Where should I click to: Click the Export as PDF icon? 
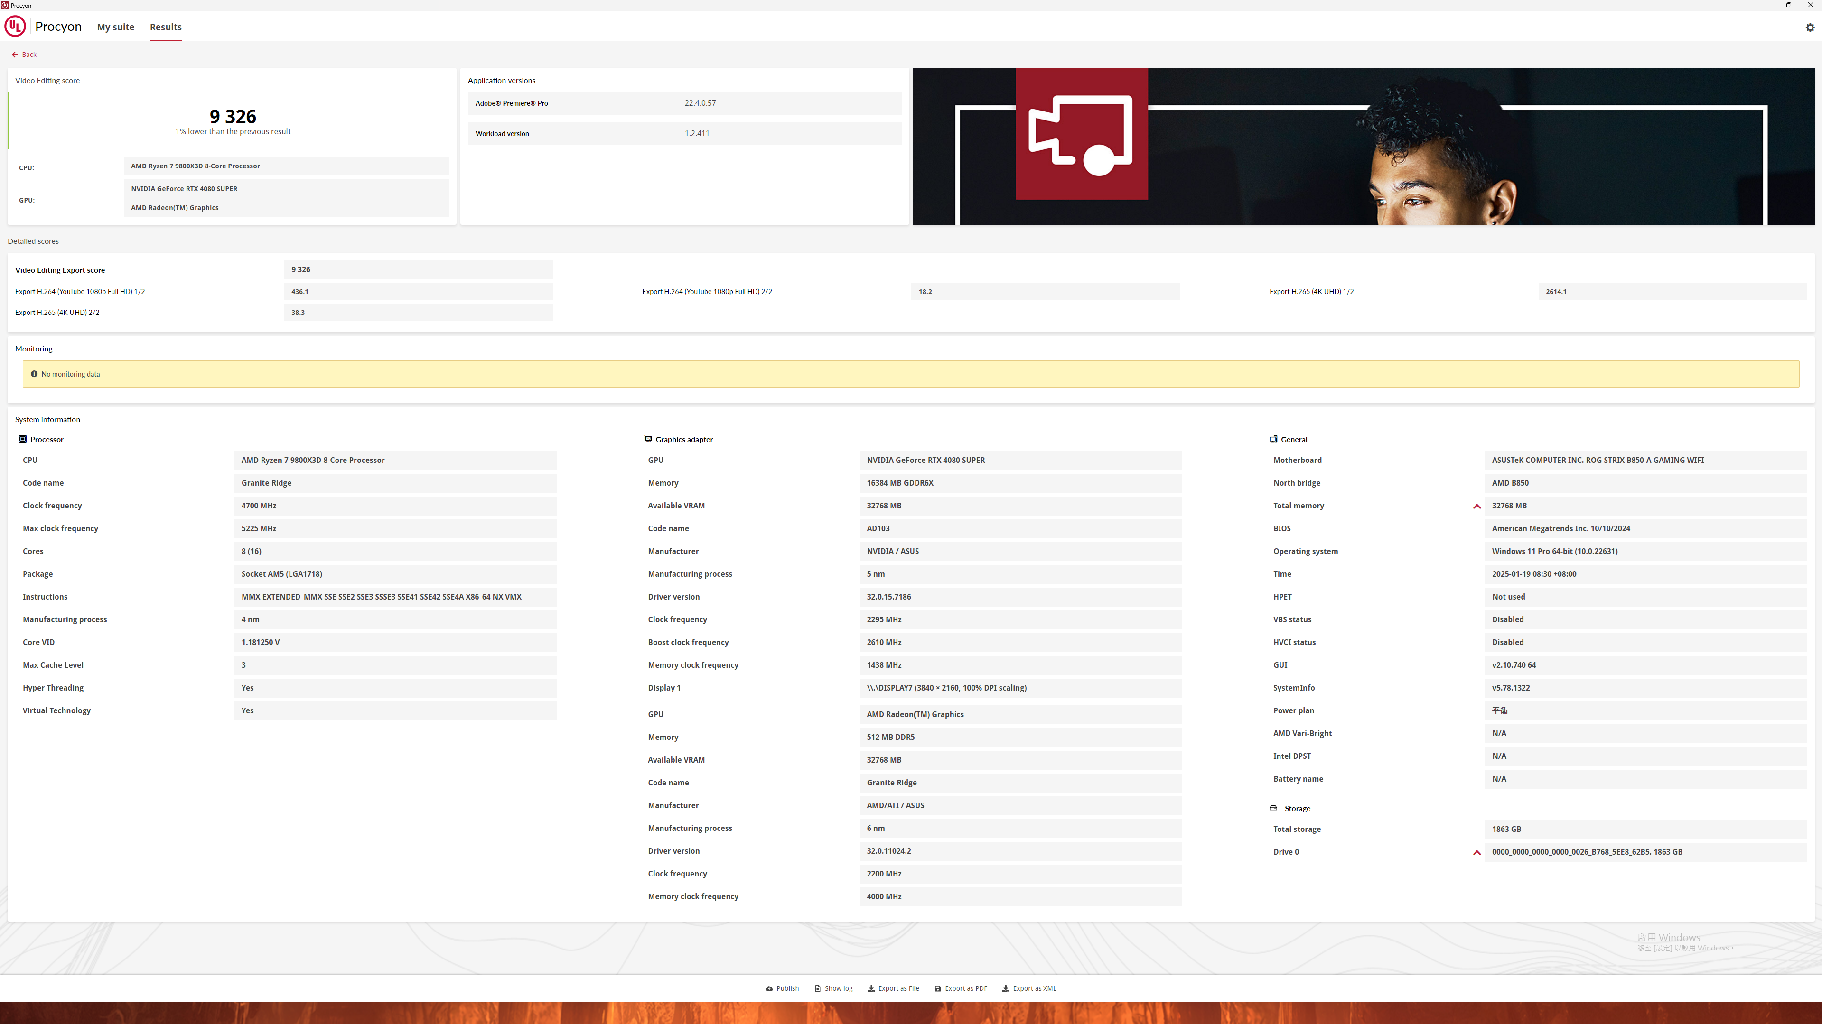938,989
